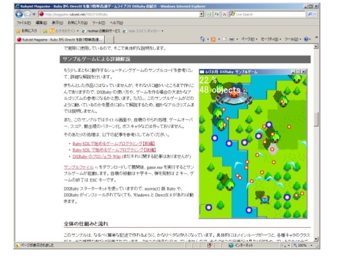Click the 全体の仕組みと流れ heading
345x259 pixels.
click(86, 224)
